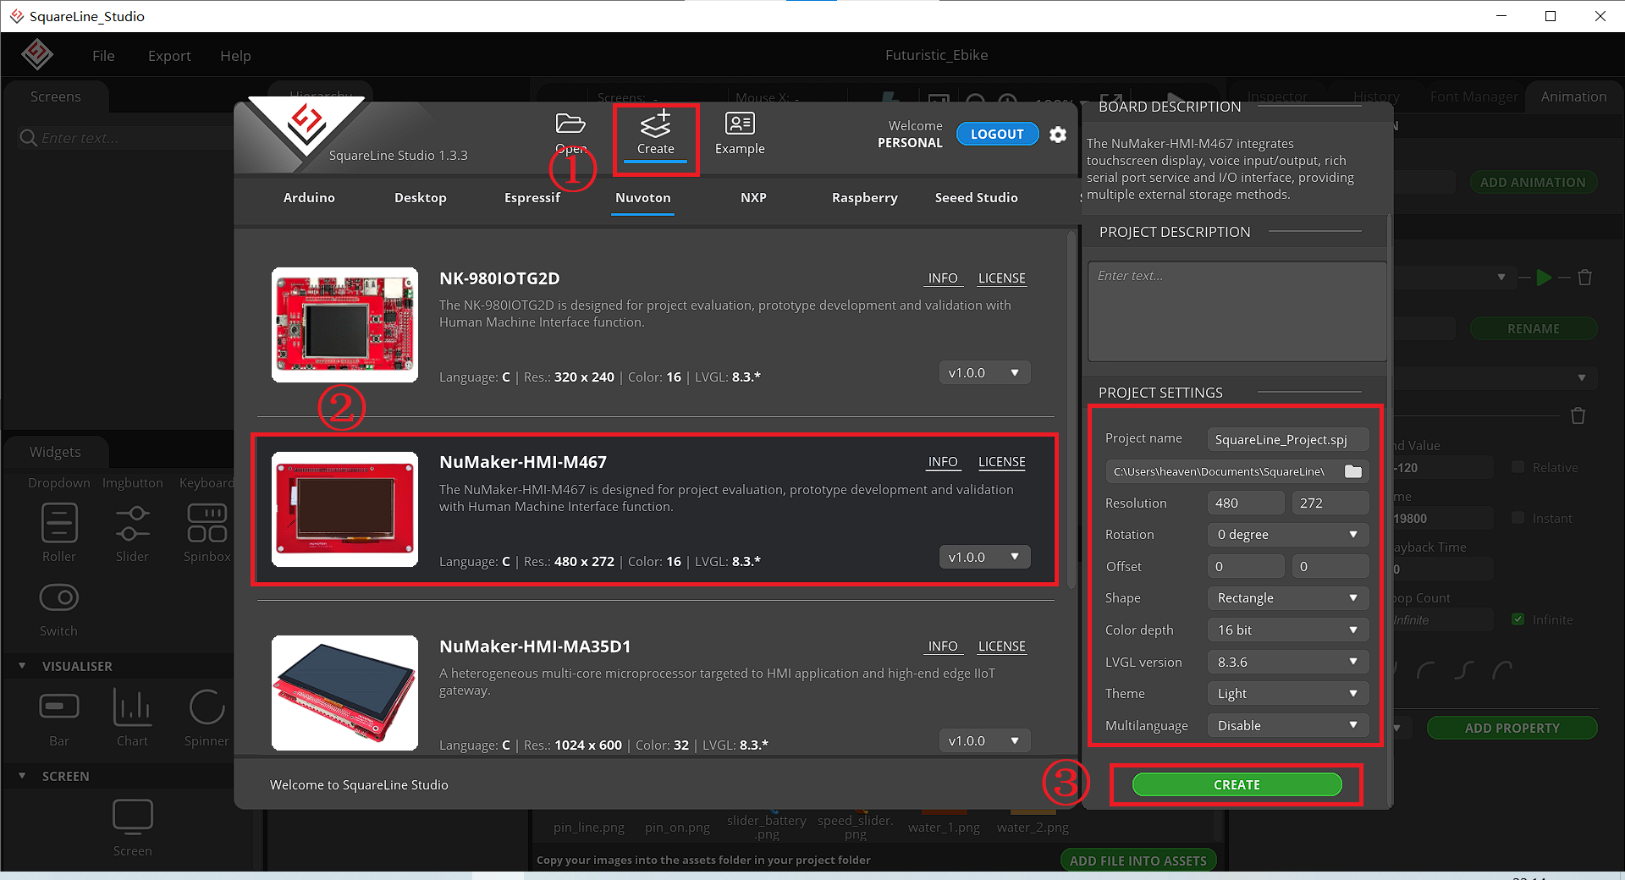Toggle the Infinite checkbox
Viewport: 1625px width, 880px height.
1518,619
